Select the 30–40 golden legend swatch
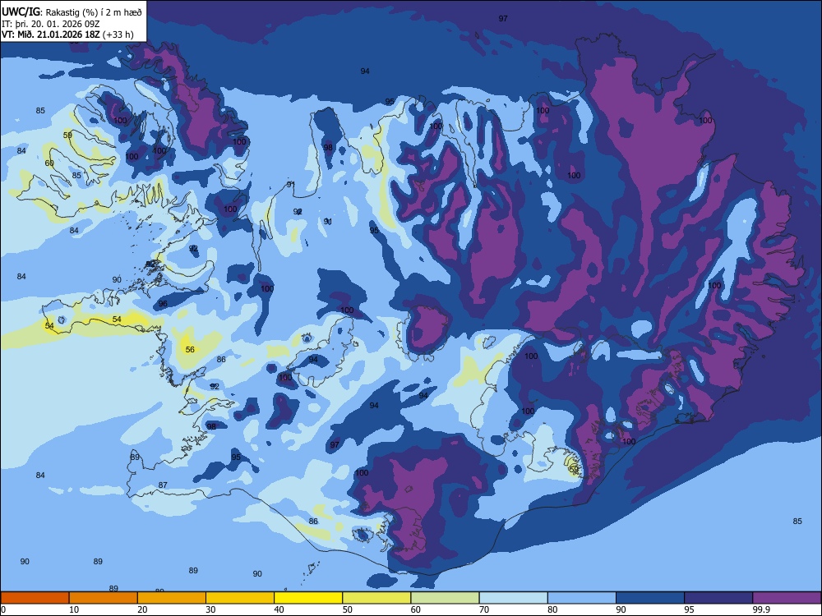 [240, 598]
